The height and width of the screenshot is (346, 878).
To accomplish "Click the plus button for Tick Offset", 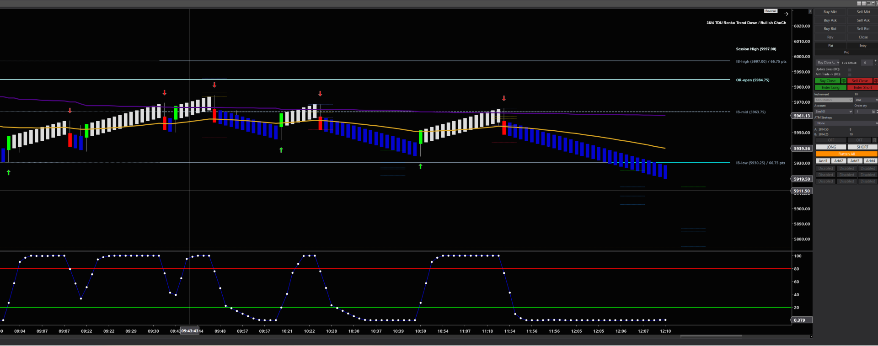I will click(x=875, y=60).
